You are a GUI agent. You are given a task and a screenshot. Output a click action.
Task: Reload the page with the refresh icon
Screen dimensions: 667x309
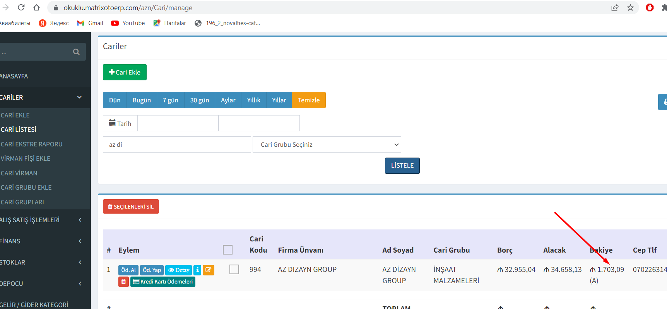point(21,8)
